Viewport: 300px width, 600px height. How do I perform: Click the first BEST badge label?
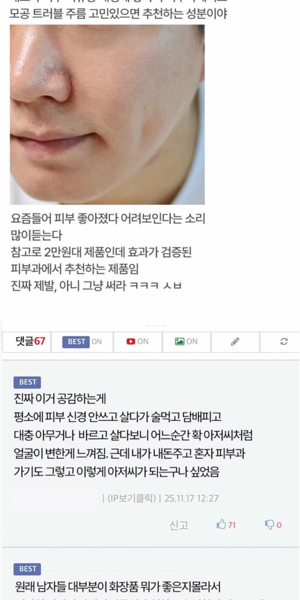[x=27, y=382]
